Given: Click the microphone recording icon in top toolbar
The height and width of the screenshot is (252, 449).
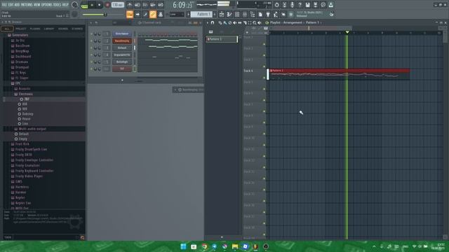Looking at the screenshot, I should pyautogui.click(x=292, y=5).
